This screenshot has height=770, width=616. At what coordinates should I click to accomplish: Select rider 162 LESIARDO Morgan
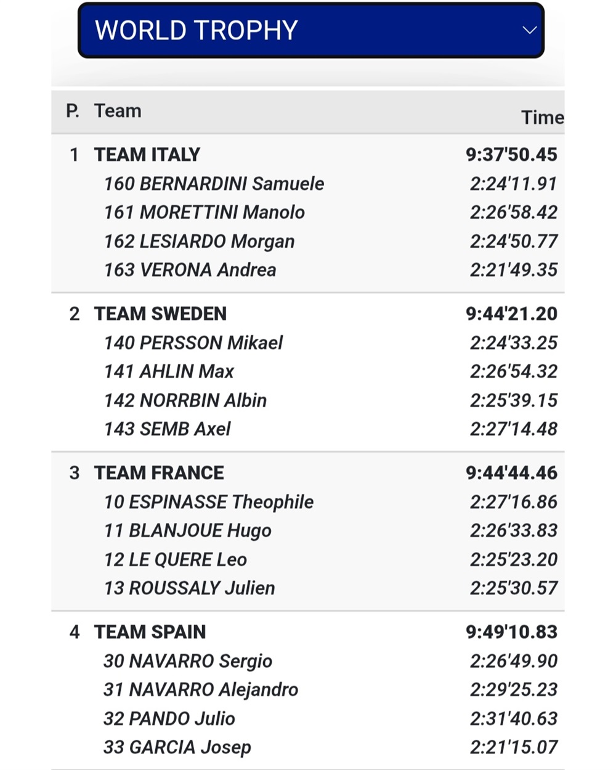pyautogui.click(x=199, y=241)
